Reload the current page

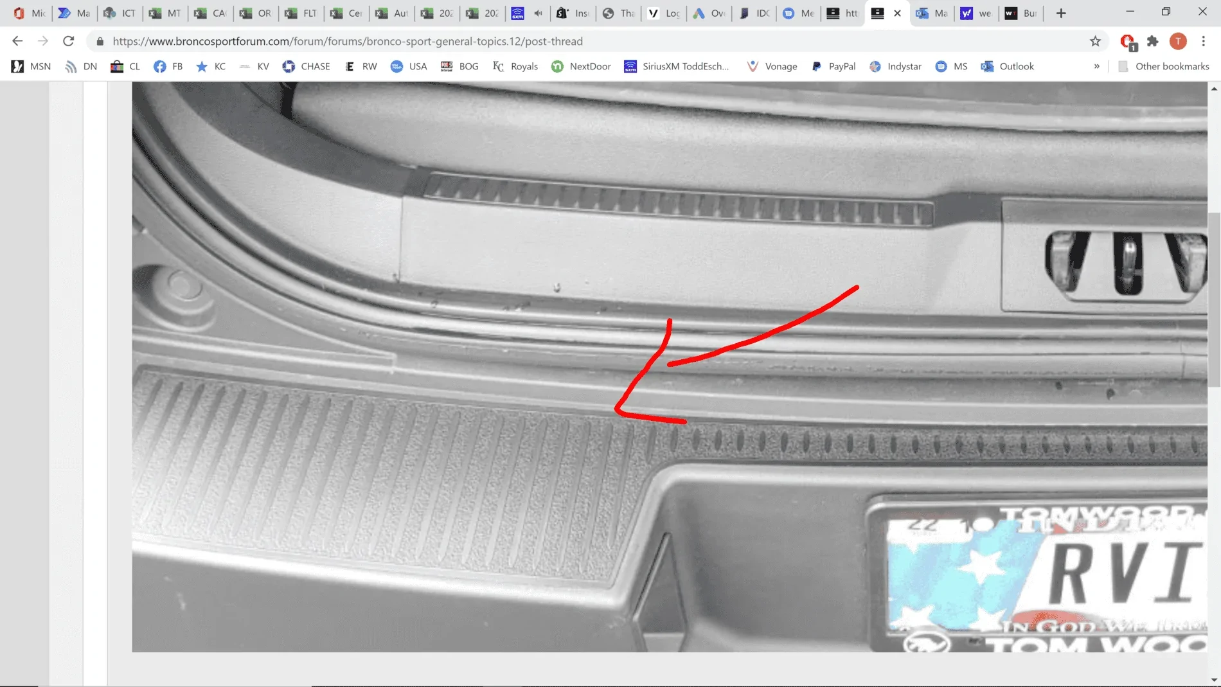click(68, 41)
